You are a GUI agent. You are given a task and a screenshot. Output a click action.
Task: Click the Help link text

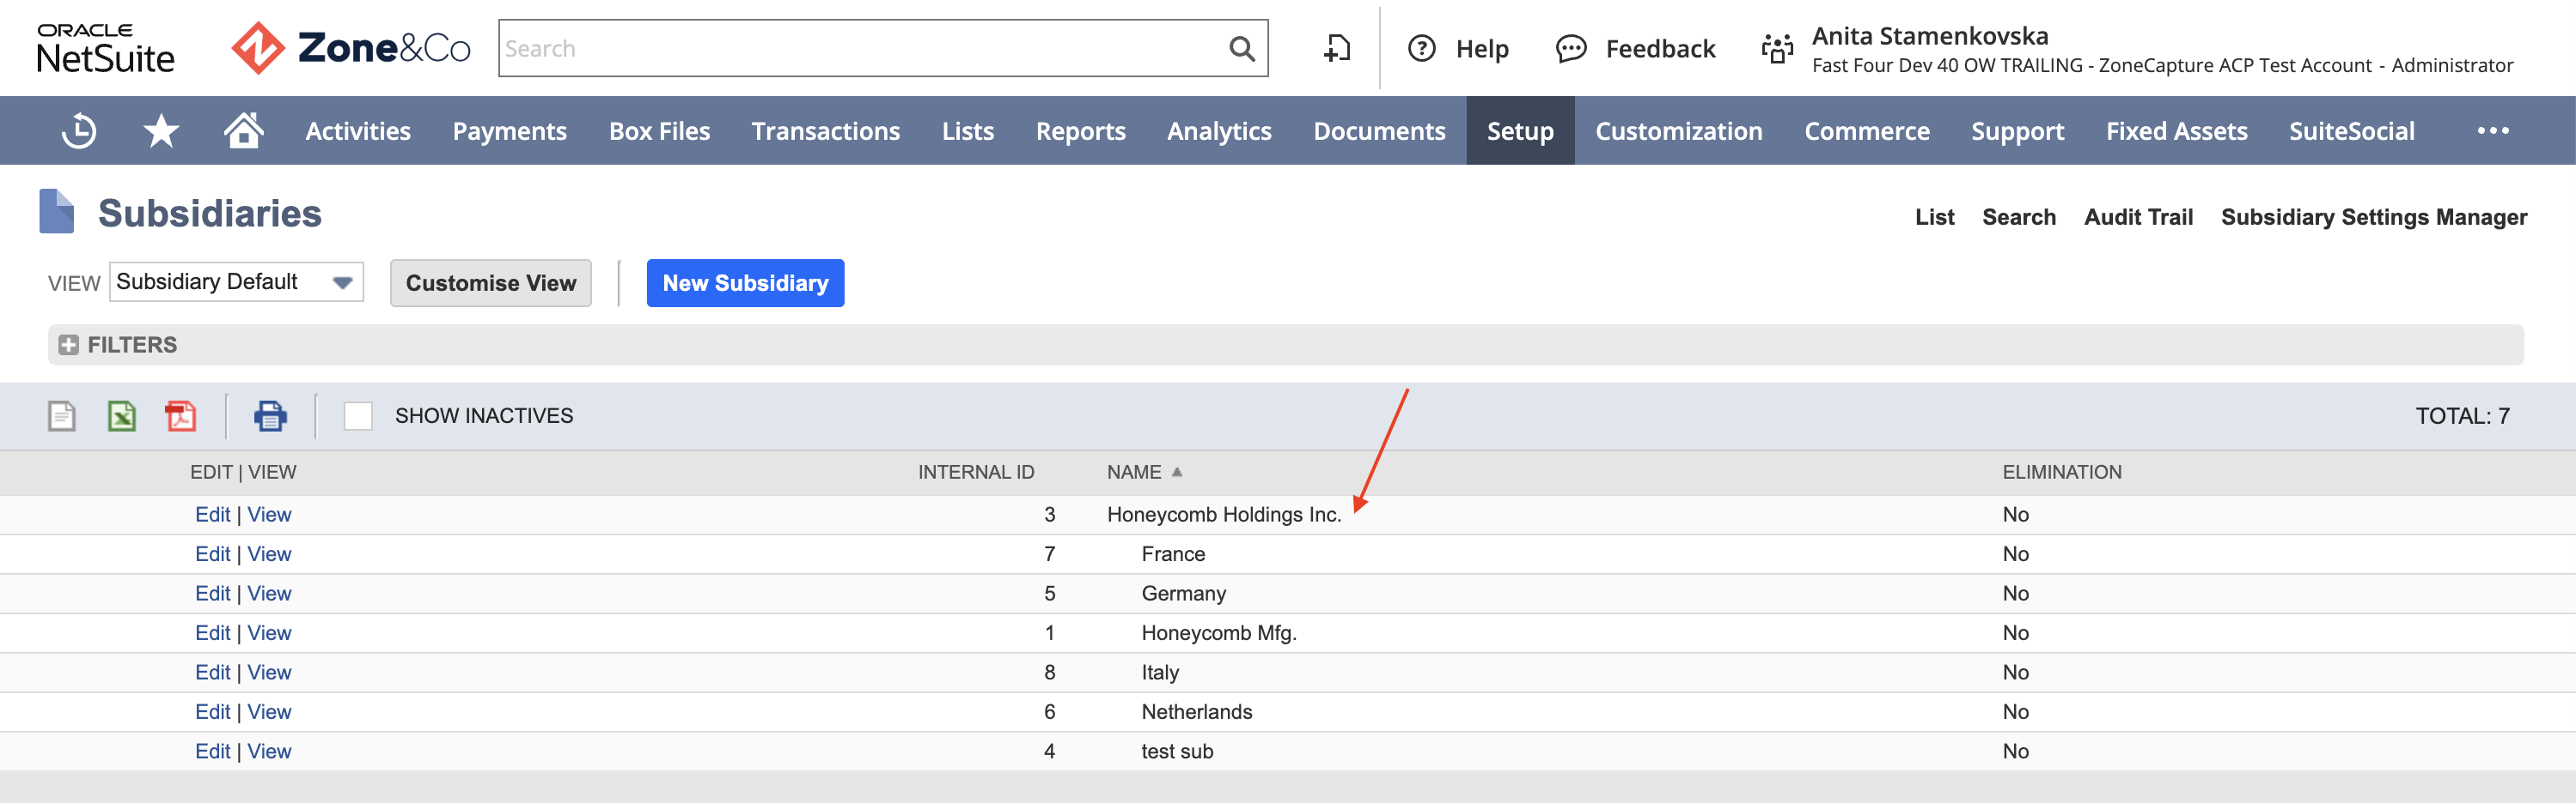1482,48
